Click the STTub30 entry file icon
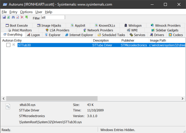The image size is (186, 133). tap(14, 45)
